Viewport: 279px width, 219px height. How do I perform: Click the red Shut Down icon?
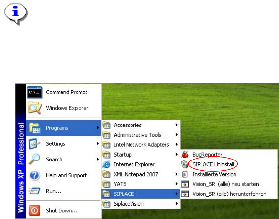click(x=35, y=211)
